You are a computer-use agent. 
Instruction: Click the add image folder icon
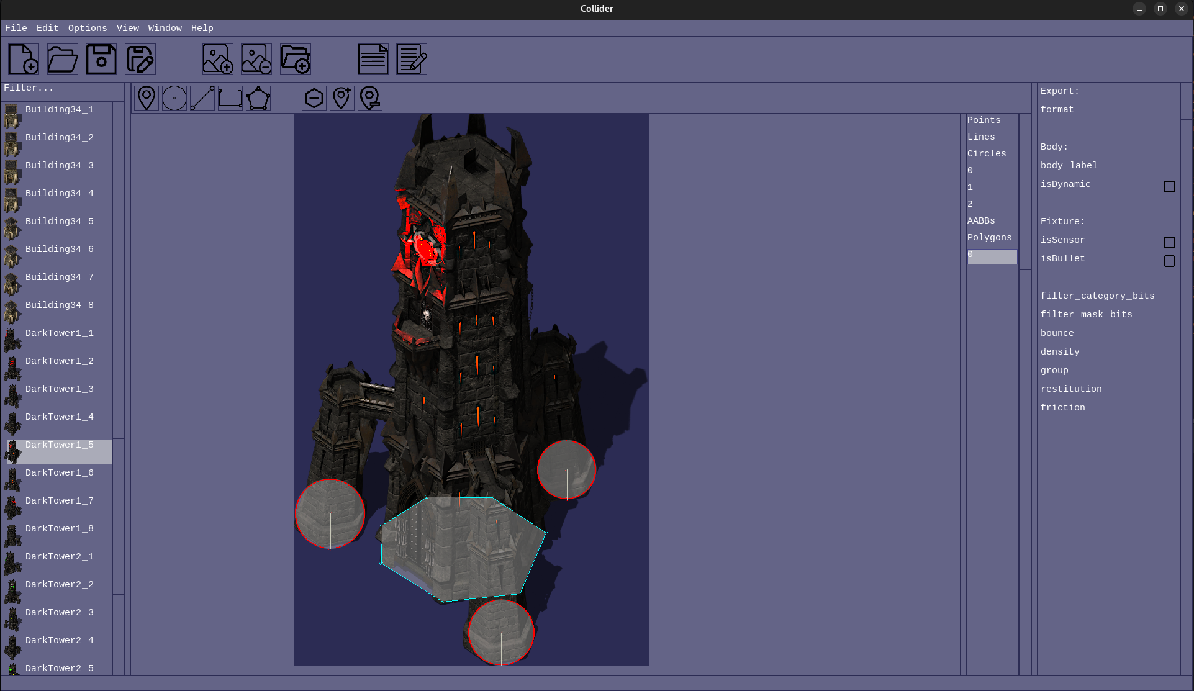point(296,59)
